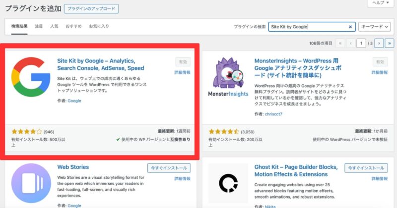The image size is (397, 208).
Task: Install Web Stories with 今すぐインストール
Action: 169,168
